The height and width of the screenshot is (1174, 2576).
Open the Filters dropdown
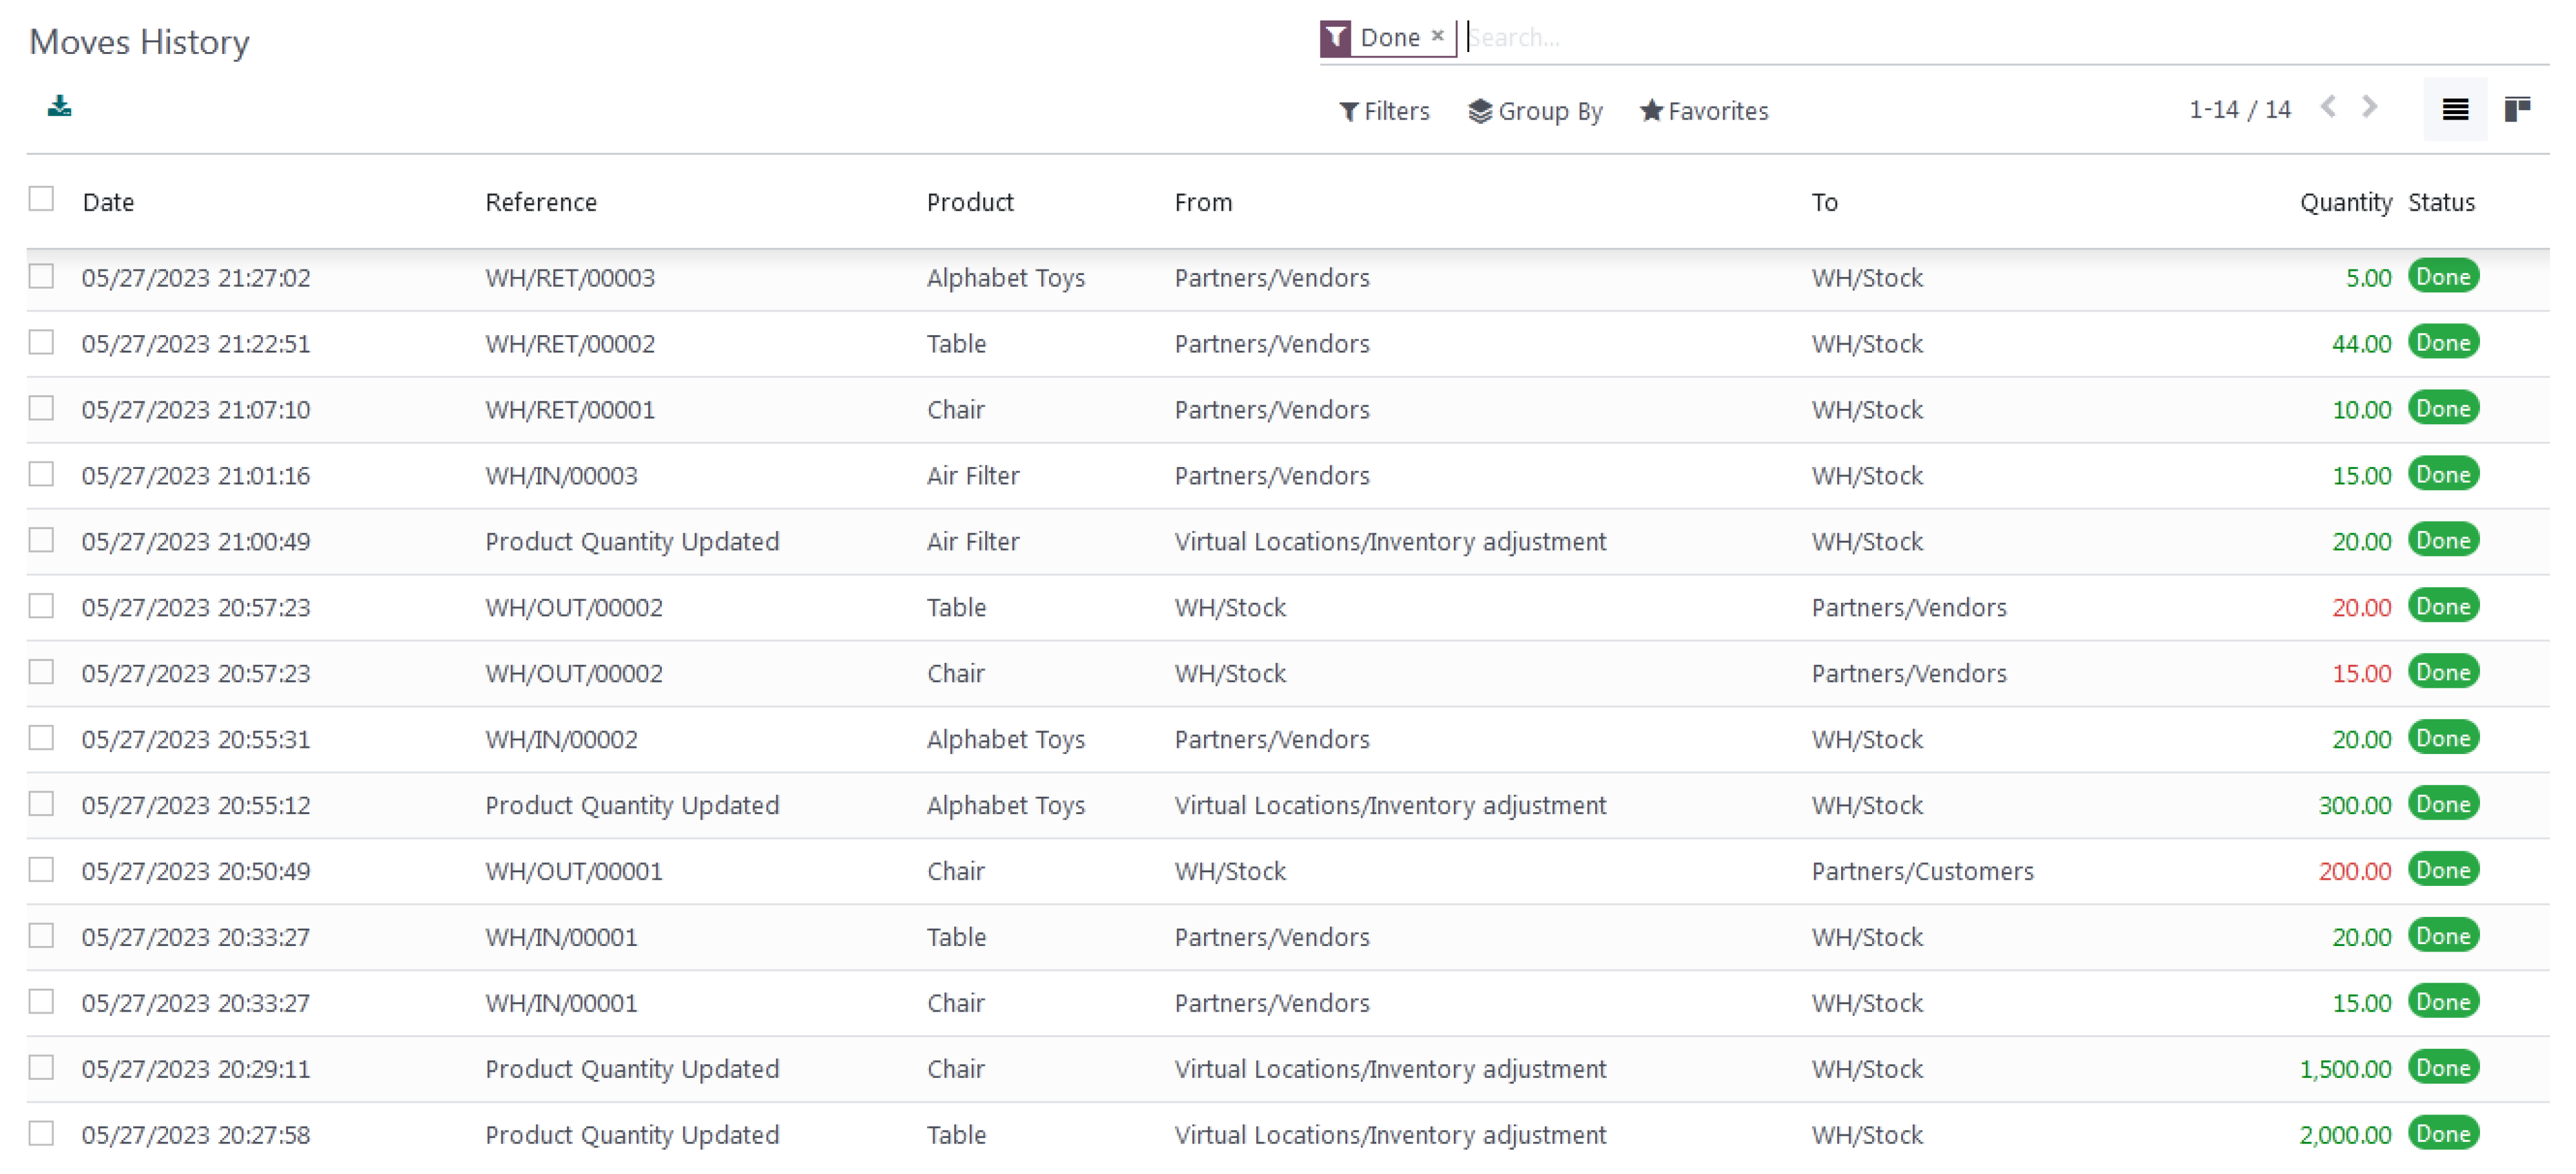click(1384, 111)
